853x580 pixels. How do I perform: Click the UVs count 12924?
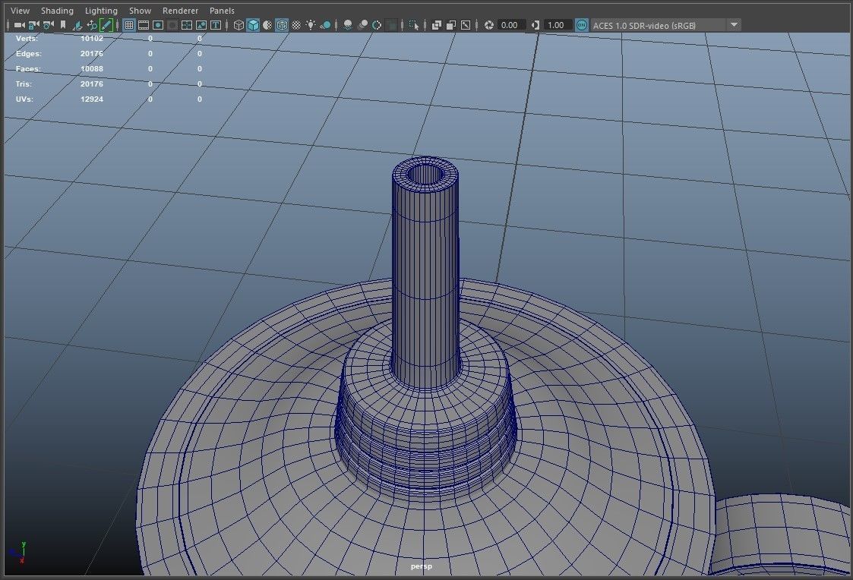click(91, 99)
